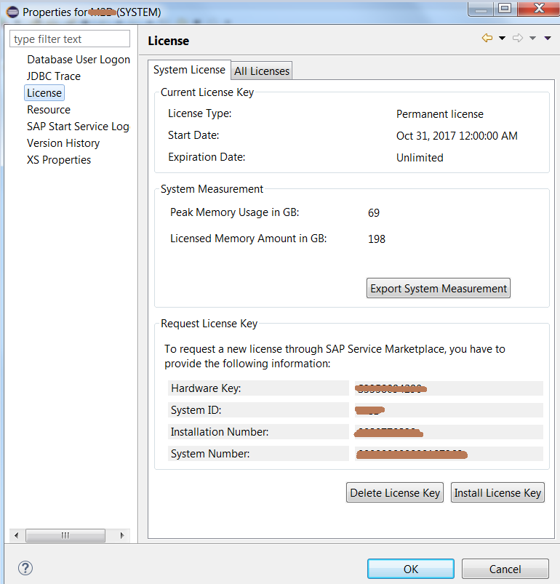The width and height of the screenshot is (560, 584).
Task: Click the 'Hardware Key:' label
Action: (206, 388)
